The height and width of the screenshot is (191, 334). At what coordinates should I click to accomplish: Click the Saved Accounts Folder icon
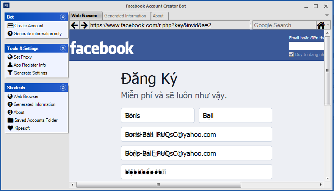(11, 120)
